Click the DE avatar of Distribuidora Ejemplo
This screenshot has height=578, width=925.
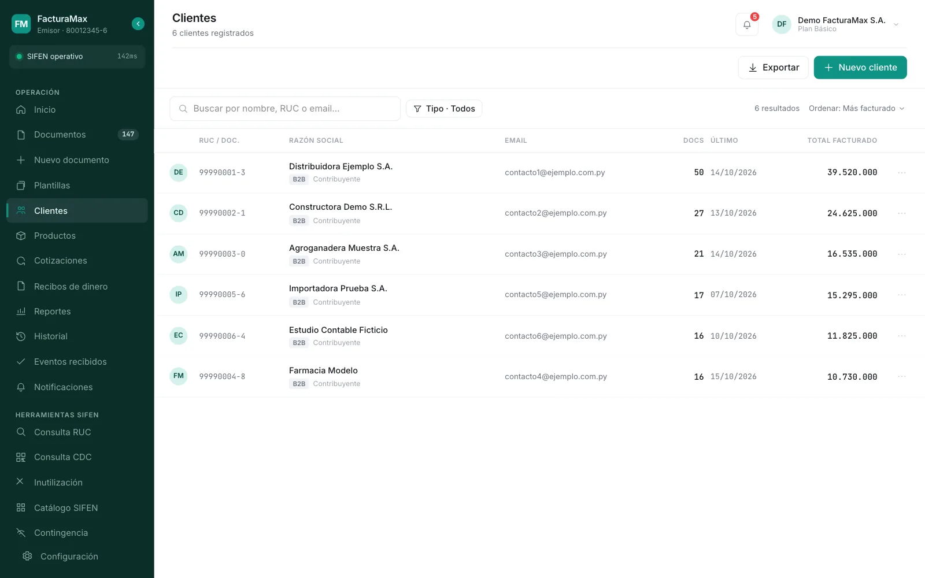179,172
